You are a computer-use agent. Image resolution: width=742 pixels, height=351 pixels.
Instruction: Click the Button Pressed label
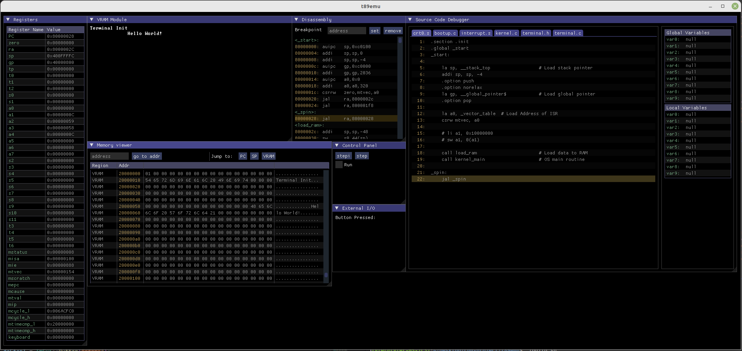point(355,217)
